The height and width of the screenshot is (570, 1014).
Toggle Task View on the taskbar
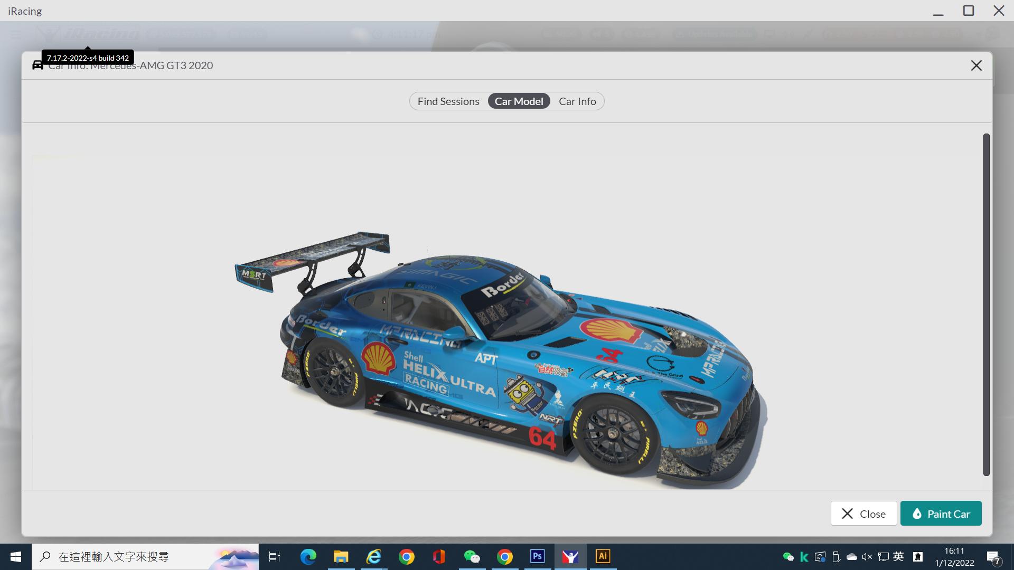[x=274, y=556]
